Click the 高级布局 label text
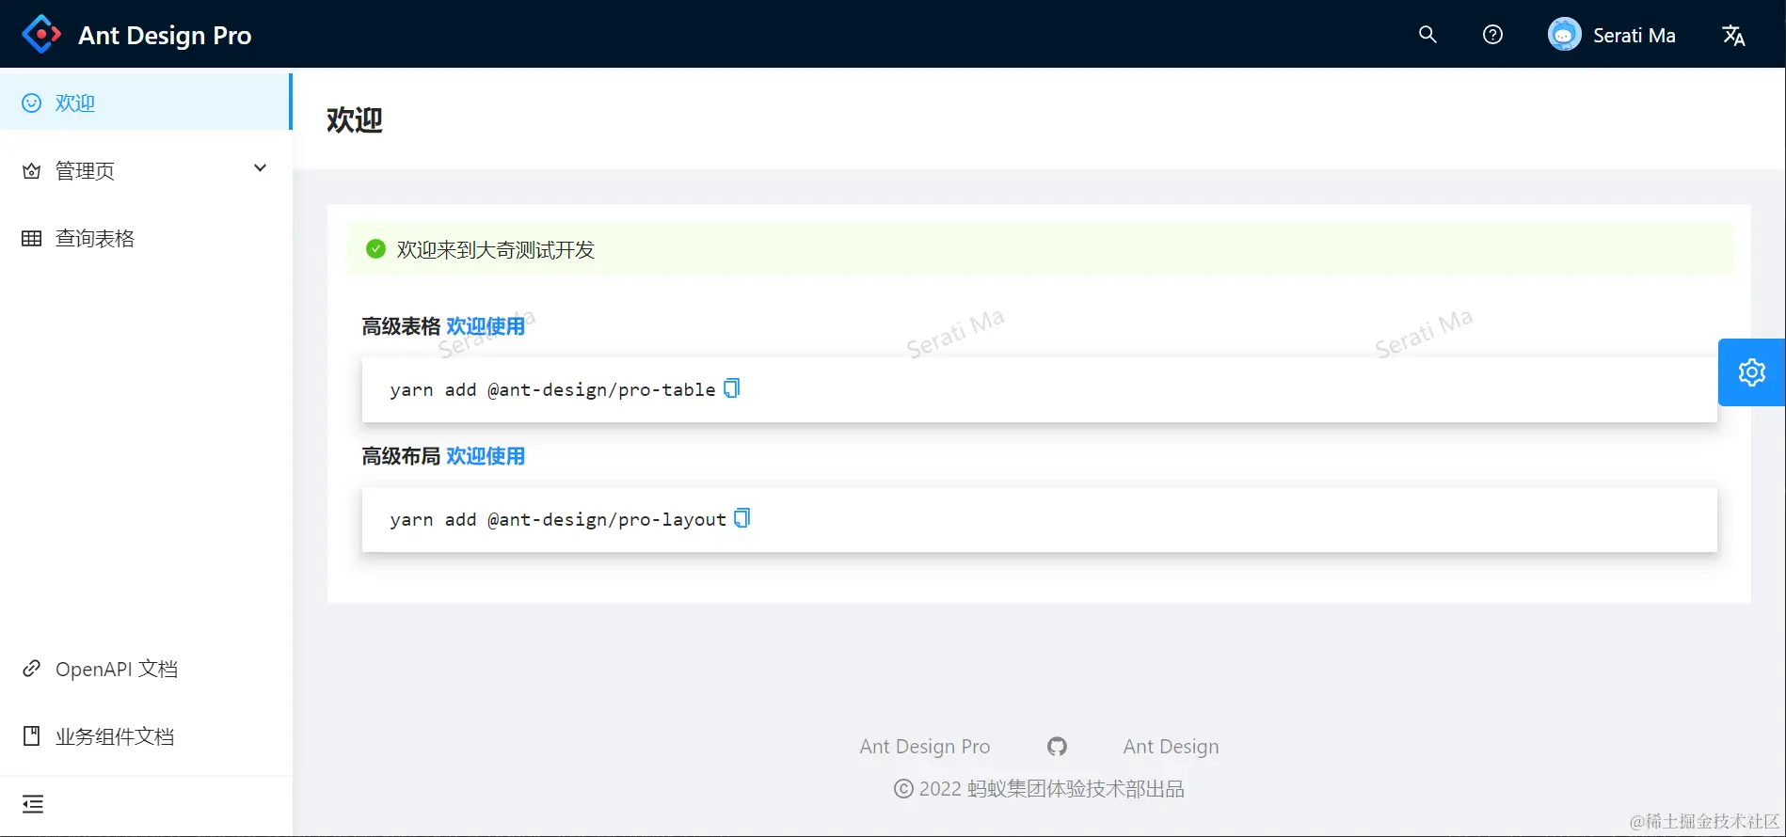The width and height of the screenshot is (1786, 837). (401, 456)
